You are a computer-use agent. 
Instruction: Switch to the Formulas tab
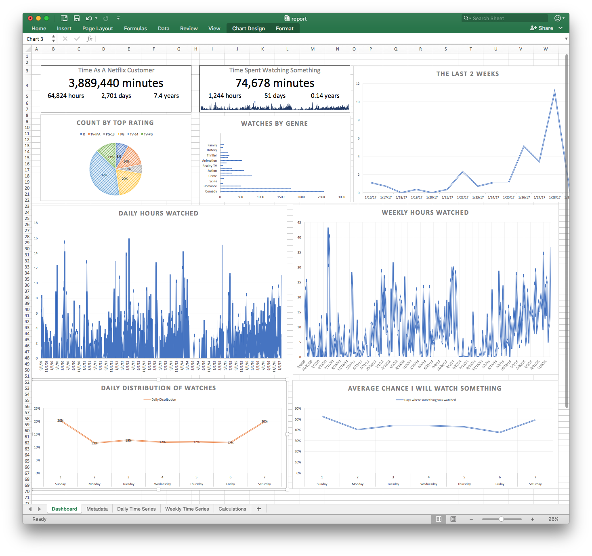point(135,28)
